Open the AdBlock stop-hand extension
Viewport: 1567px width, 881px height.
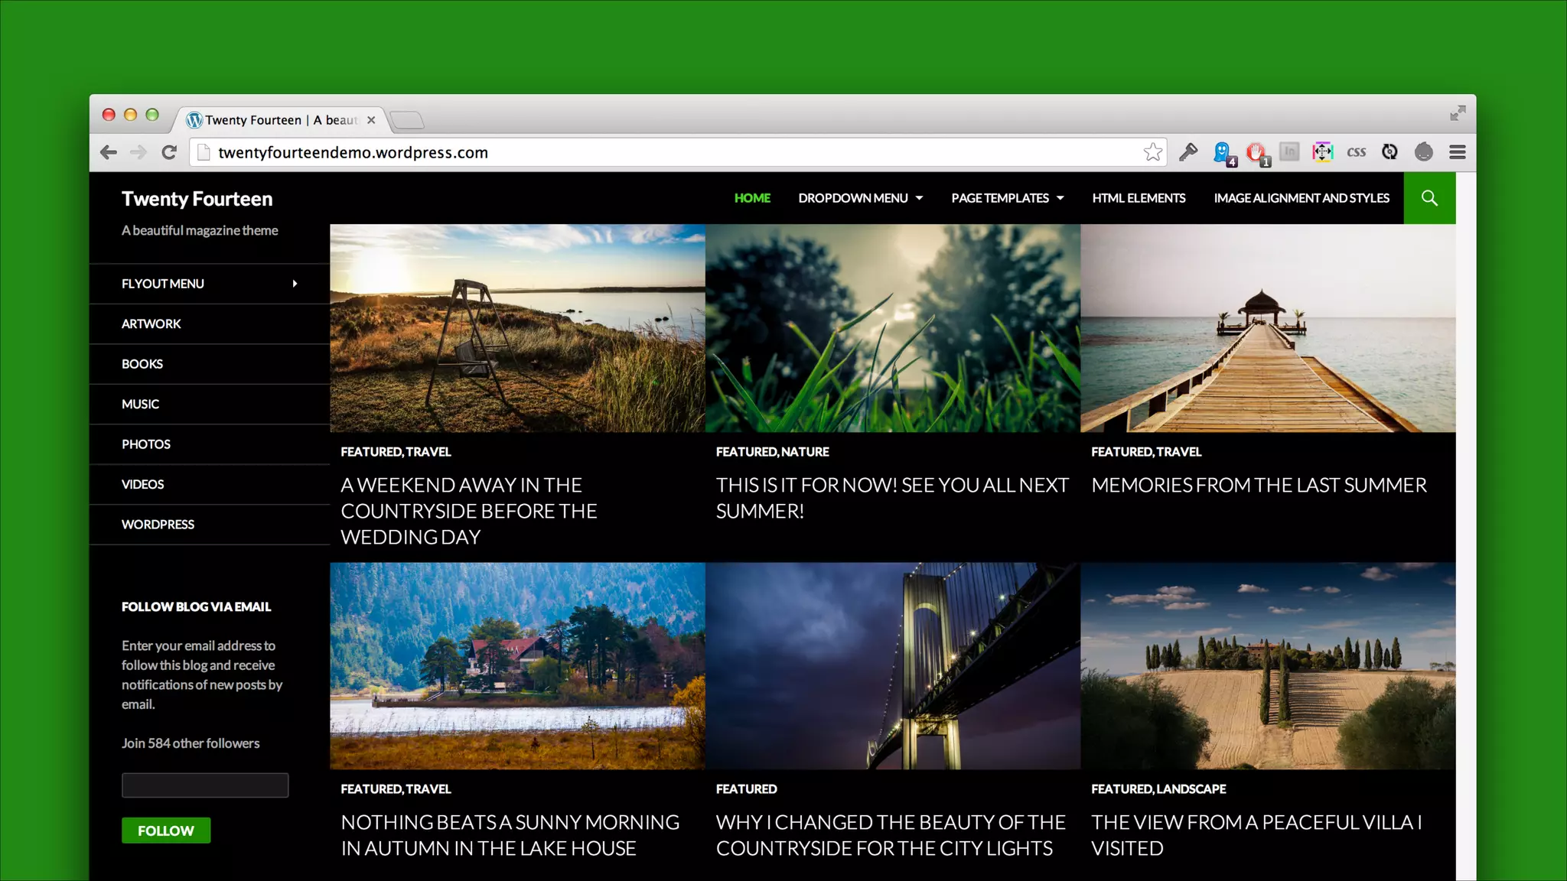tap(1256, 152)
